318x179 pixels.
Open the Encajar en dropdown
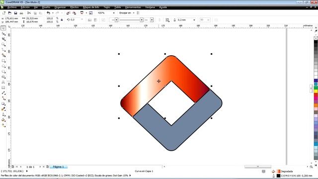134,13
